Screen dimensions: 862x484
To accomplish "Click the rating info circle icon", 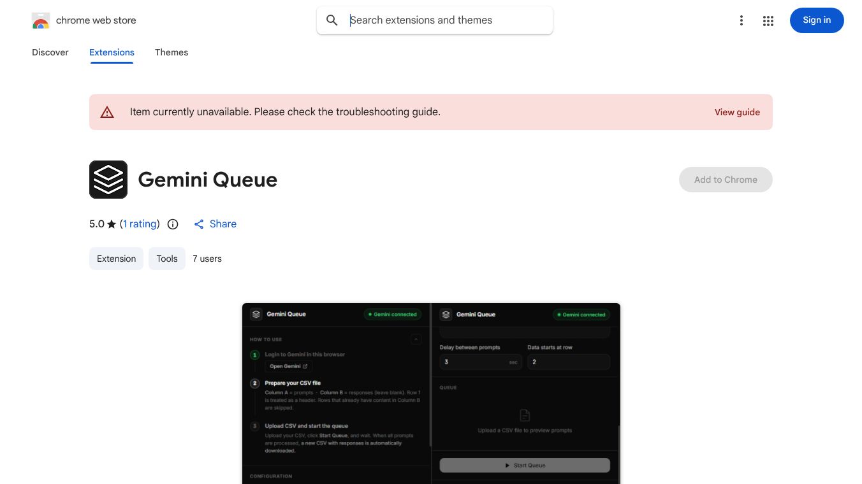I will pos(173,224).
